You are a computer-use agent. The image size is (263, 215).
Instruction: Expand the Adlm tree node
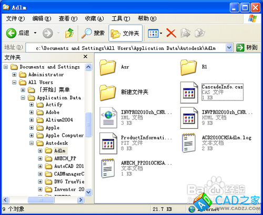coord(40,151)
